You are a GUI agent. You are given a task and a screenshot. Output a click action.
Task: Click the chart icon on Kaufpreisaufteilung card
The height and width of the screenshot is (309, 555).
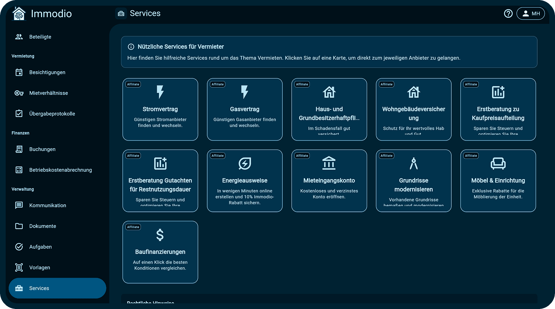tap(498, 92)
